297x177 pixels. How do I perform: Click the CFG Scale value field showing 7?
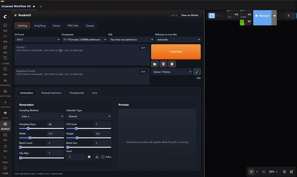click(x=102, y=124)
